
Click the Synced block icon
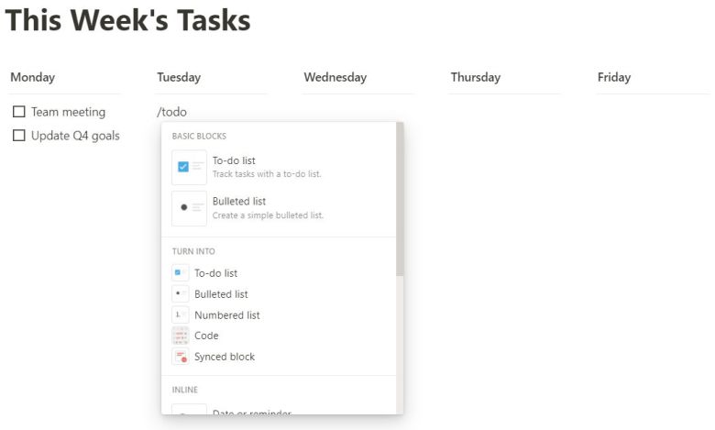point(180,357)
